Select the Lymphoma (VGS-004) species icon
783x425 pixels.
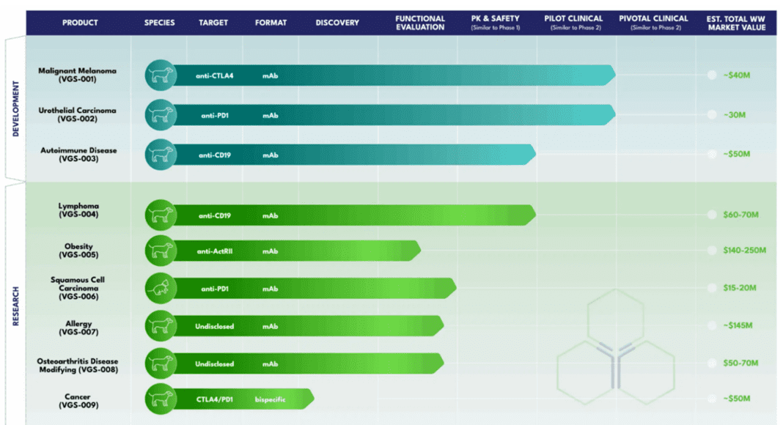point(160,215)
